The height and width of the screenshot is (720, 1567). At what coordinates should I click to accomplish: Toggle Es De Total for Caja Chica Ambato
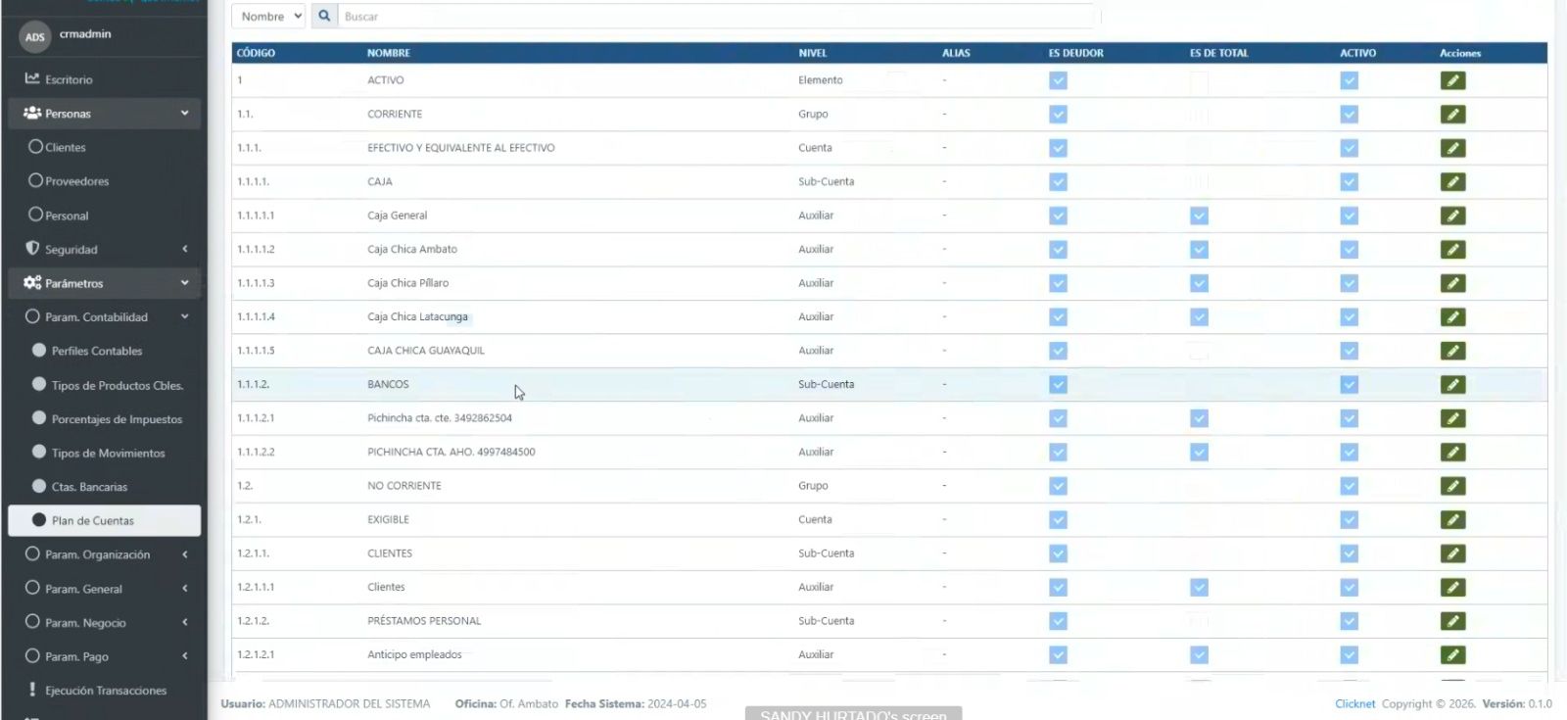1199,250
